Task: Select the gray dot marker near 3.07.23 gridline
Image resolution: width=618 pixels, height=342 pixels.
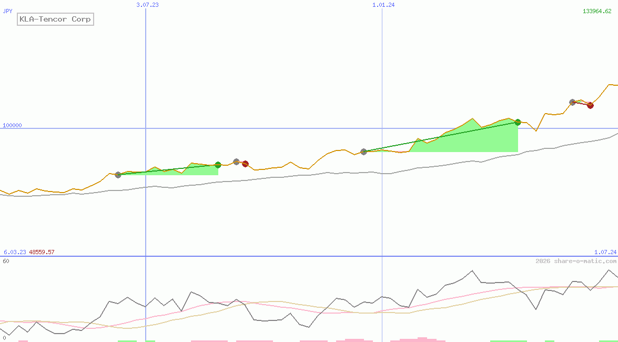Action: (x=118, y=175)
